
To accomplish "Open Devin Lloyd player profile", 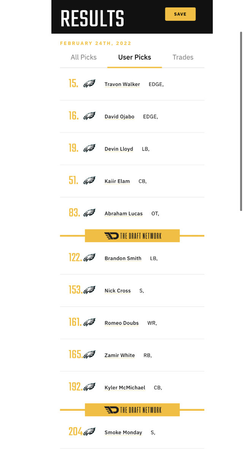I will (x=119, y=149).
